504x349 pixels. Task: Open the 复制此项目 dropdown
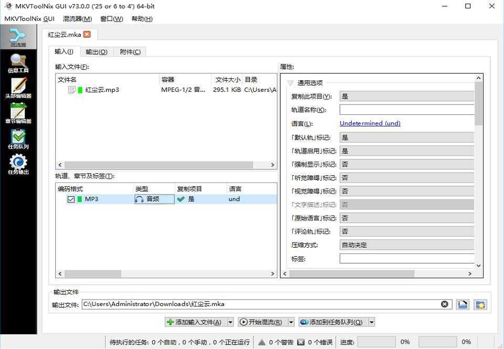point(406,97)
